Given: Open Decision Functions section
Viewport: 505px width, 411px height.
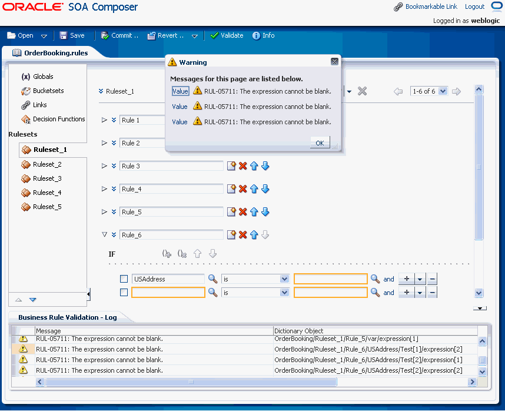Looking at the screenshot, I should 53,119.
